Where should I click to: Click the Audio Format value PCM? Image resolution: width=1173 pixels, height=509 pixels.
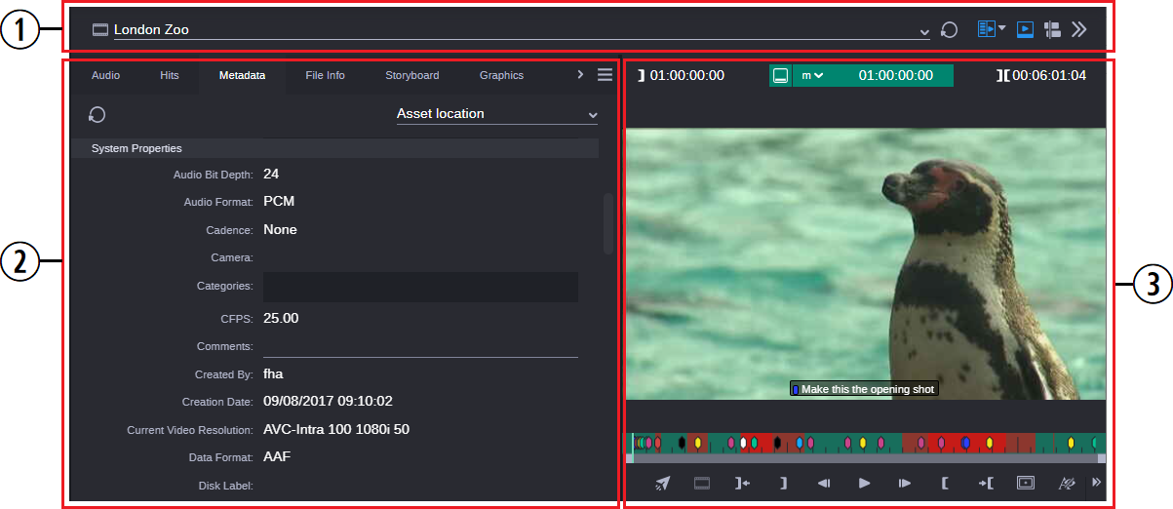click(x=279, y=202)
